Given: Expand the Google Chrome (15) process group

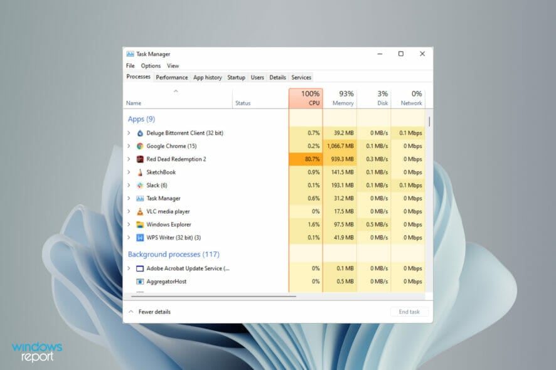Looking at the screenshot, I should coord(129,146).
